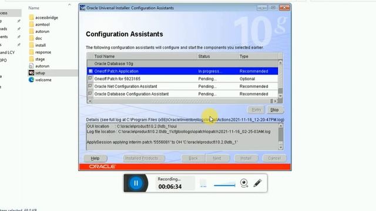Click the Type column header
The height and width of the screenshot is (211, 376).
tap(258, 56)
